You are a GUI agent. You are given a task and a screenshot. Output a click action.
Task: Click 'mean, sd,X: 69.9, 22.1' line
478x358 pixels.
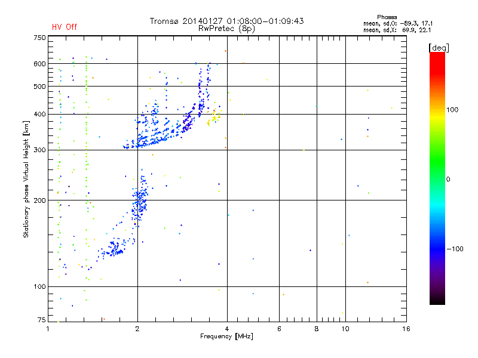(397, 30)
